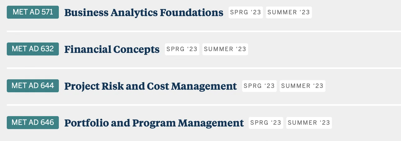The width and height of the screenshot is (401, 141).
Task: Pick SPRG '23 tag for Project Risk course
Action: click(x=259, y=86)
